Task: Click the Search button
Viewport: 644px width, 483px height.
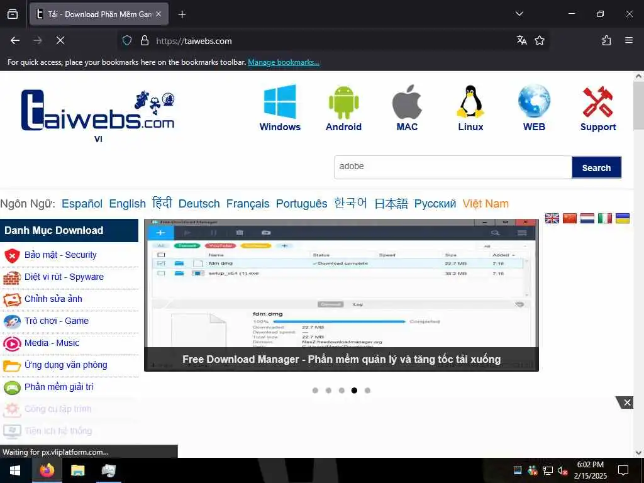Action: pyautogui.click(x=596, y=167)
